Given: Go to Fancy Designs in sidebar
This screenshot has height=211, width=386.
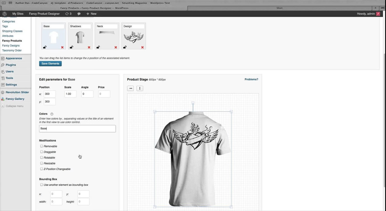Looking at the screenshot, I should tap(11, 46).
